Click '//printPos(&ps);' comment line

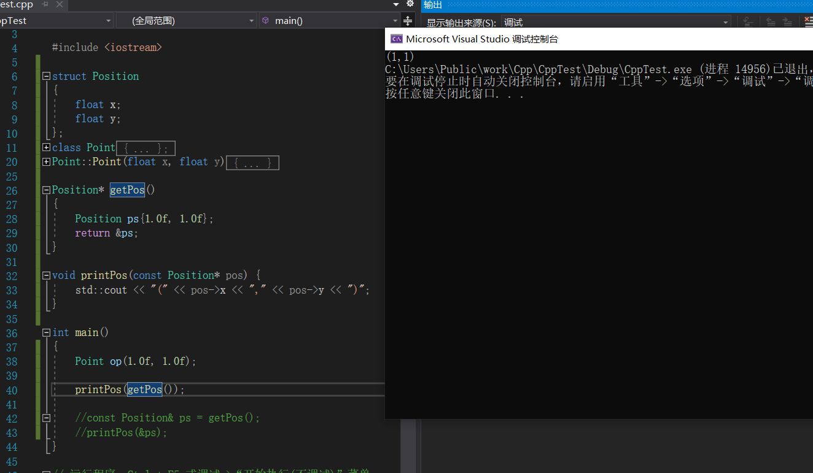pos(121,432)
